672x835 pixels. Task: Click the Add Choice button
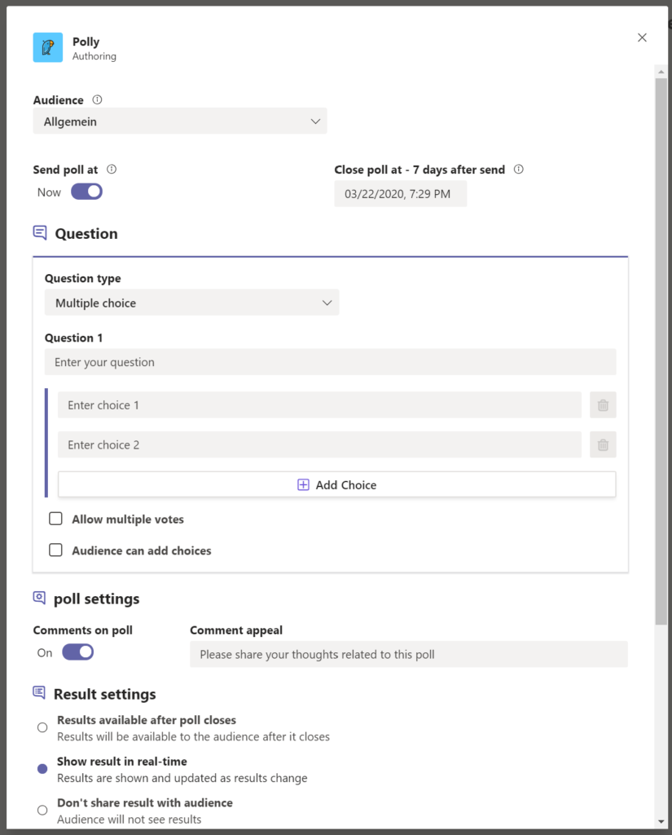coord(336,484)
